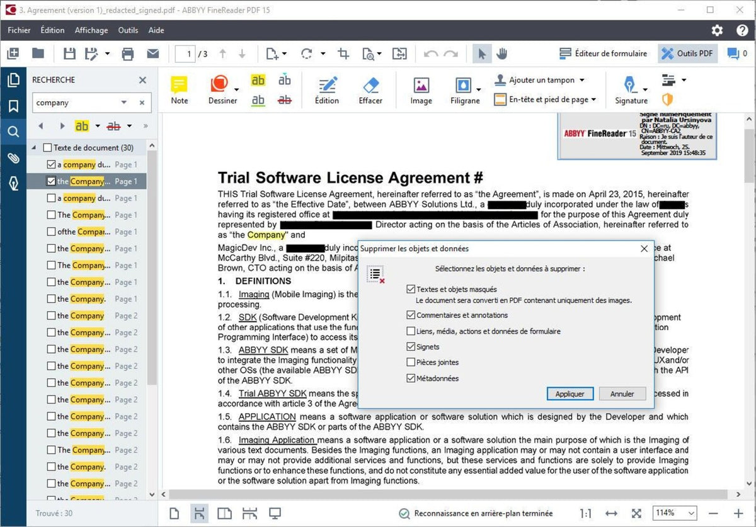This screenshot has width=756, height=527.
Task: Open Éditeur de formulaire
Action: point(604,54)
